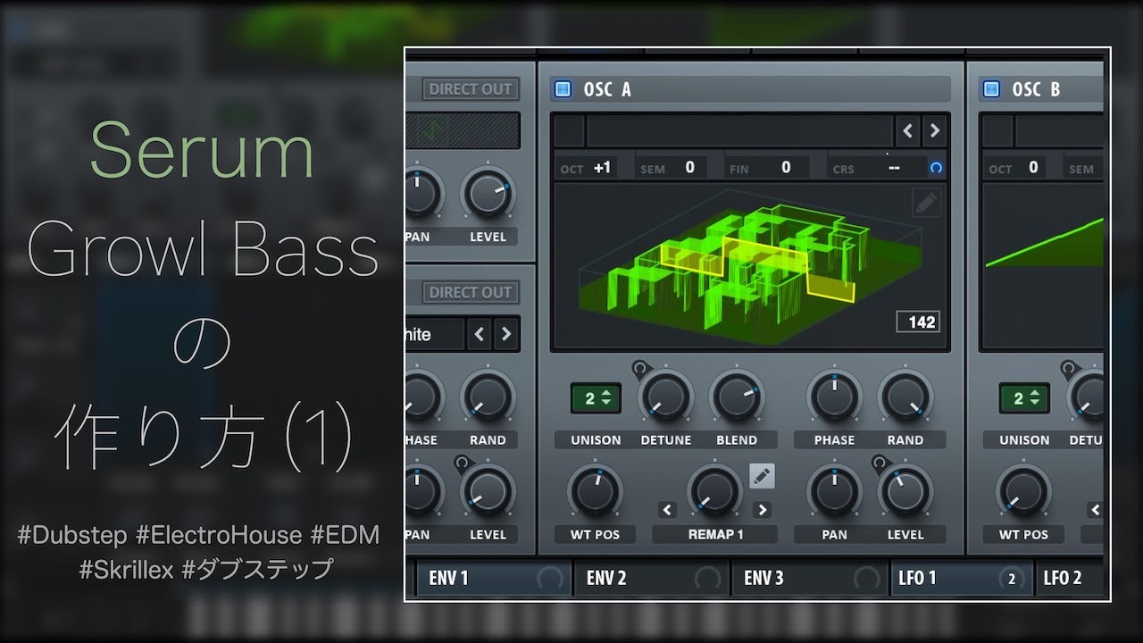1143x643 pixels.
Task: Switch to ENV 1 tab
Action: 494,578
